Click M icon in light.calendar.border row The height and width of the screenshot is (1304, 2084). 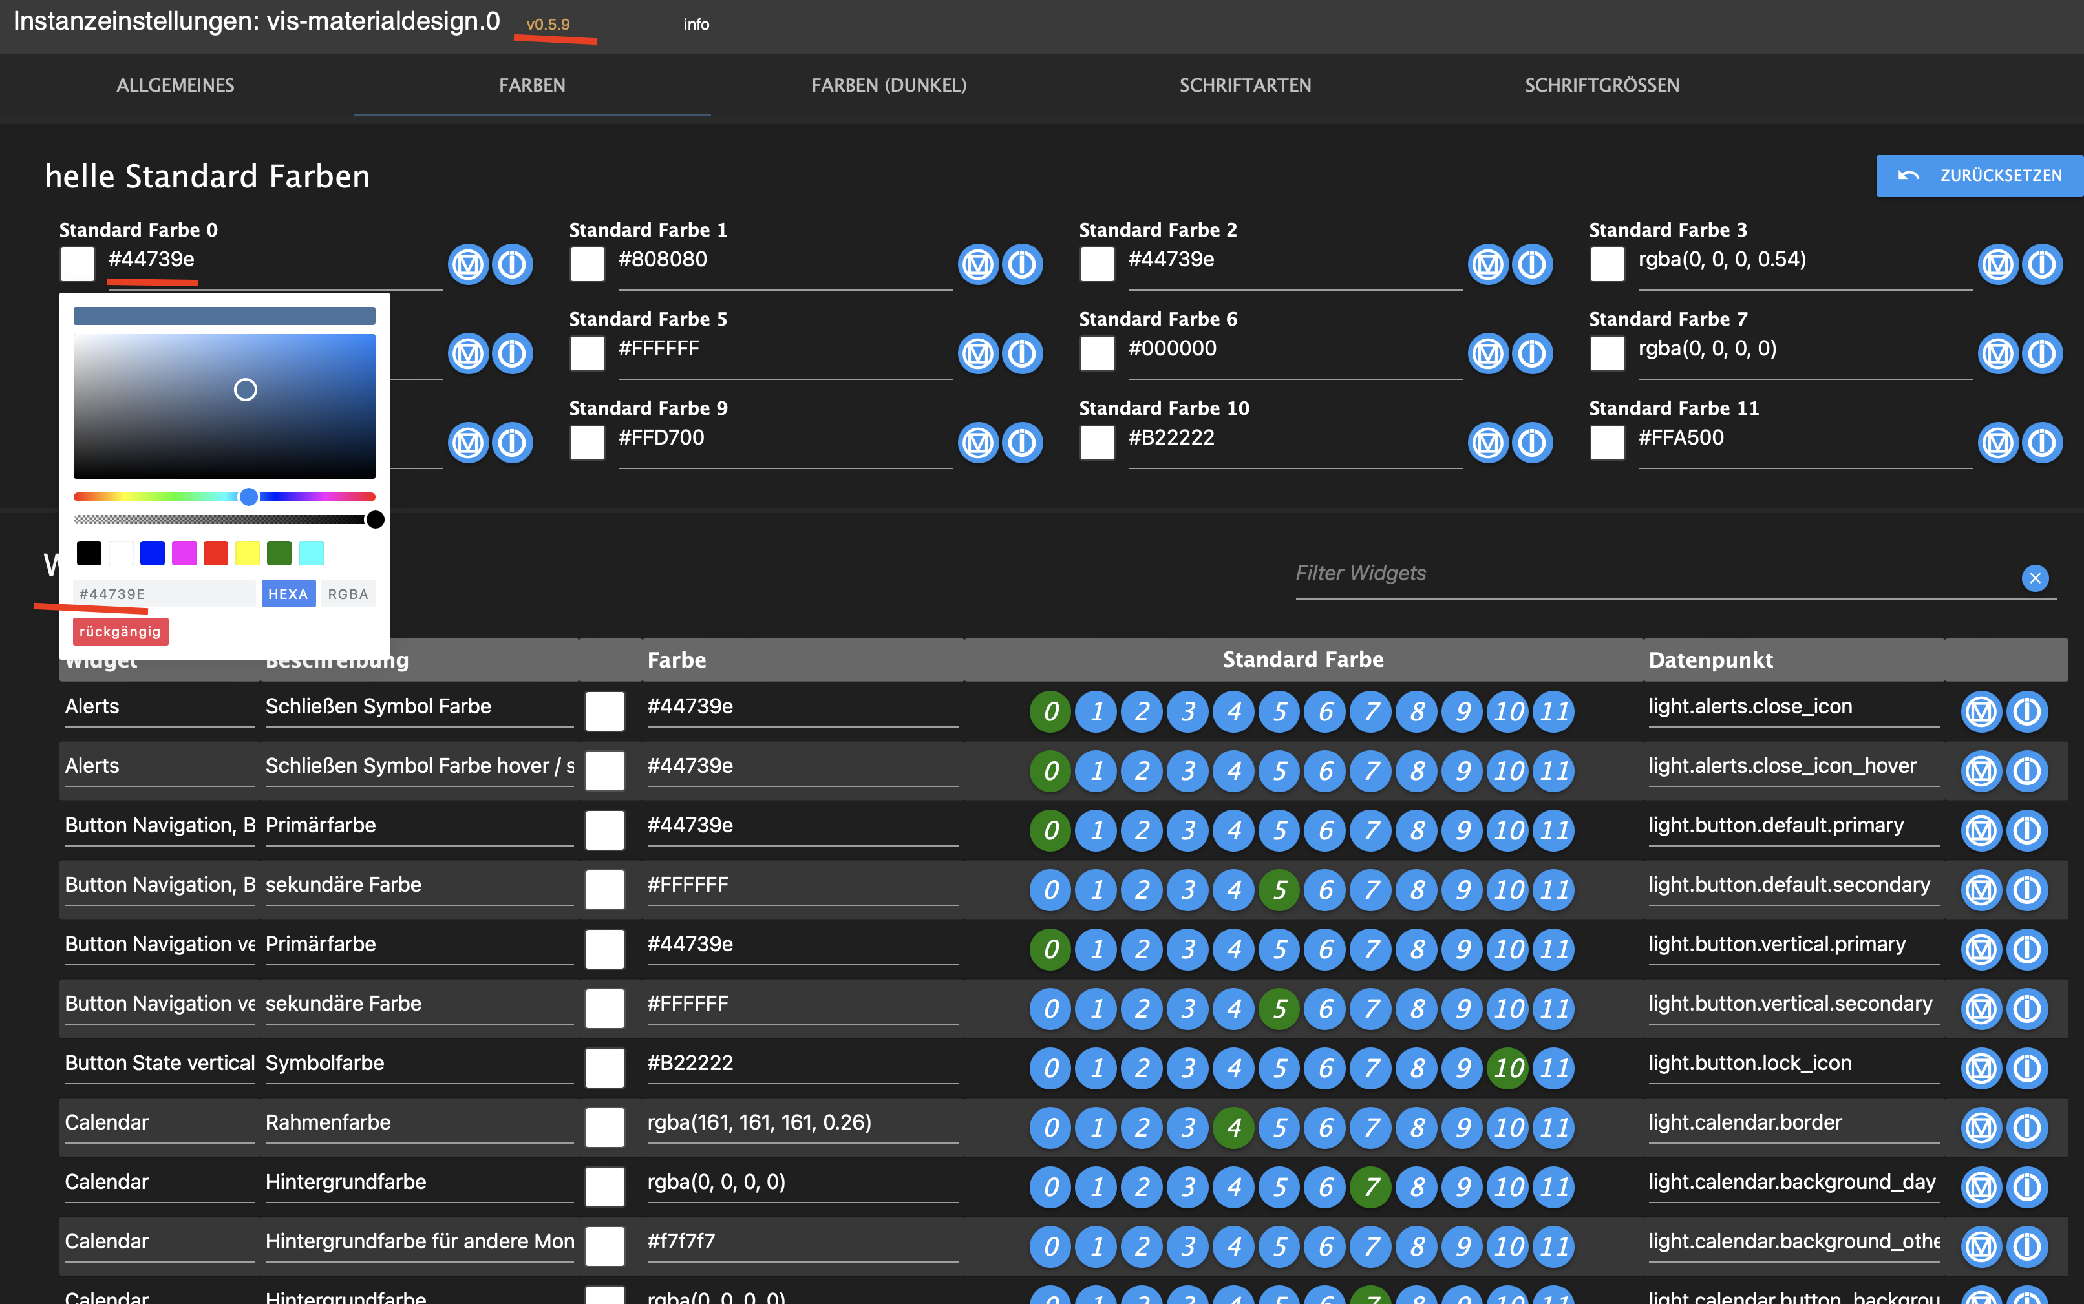tap(1981, 1127)
